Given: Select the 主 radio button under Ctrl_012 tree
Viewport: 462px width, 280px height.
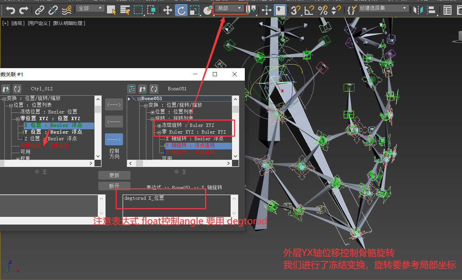Looking at the screenshot, I should coord(37,172).
